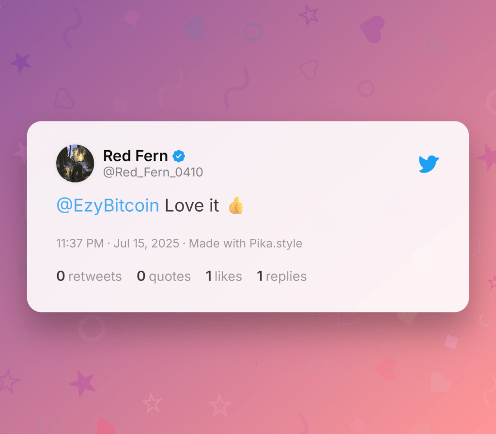Click the solid purple star in the background
This screenshot has width=496, height=434.
[20, 62]
